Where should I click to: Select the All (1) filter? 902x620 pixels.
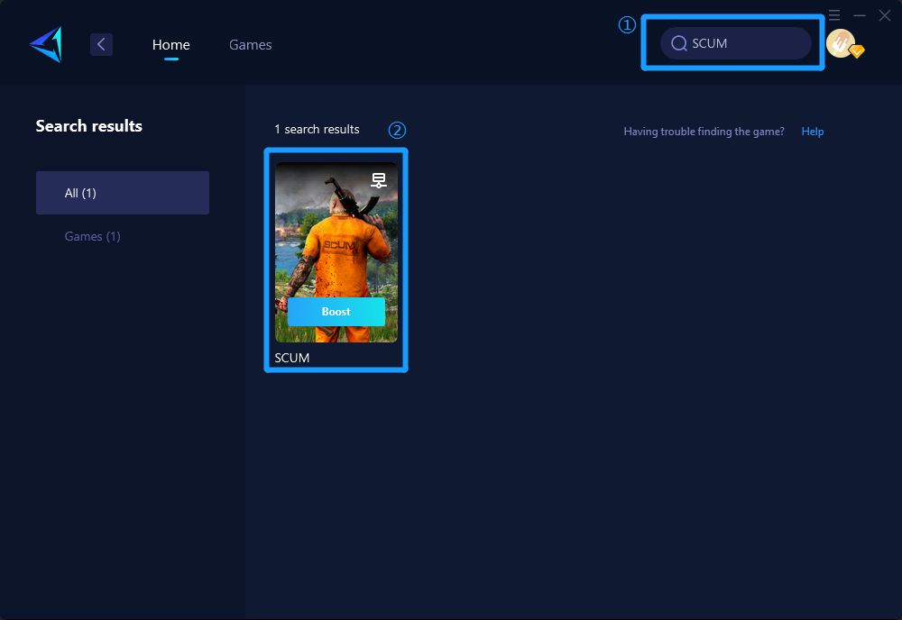click(123, 193)
